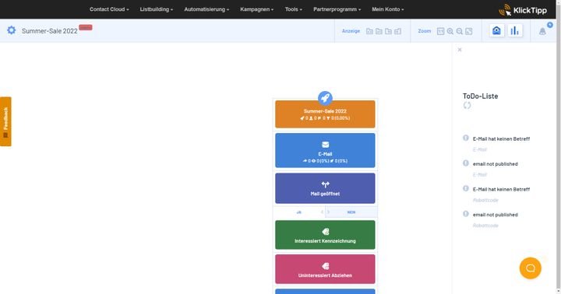
Task: Click red status badge next to title
Action: click(x=86, y=27)
